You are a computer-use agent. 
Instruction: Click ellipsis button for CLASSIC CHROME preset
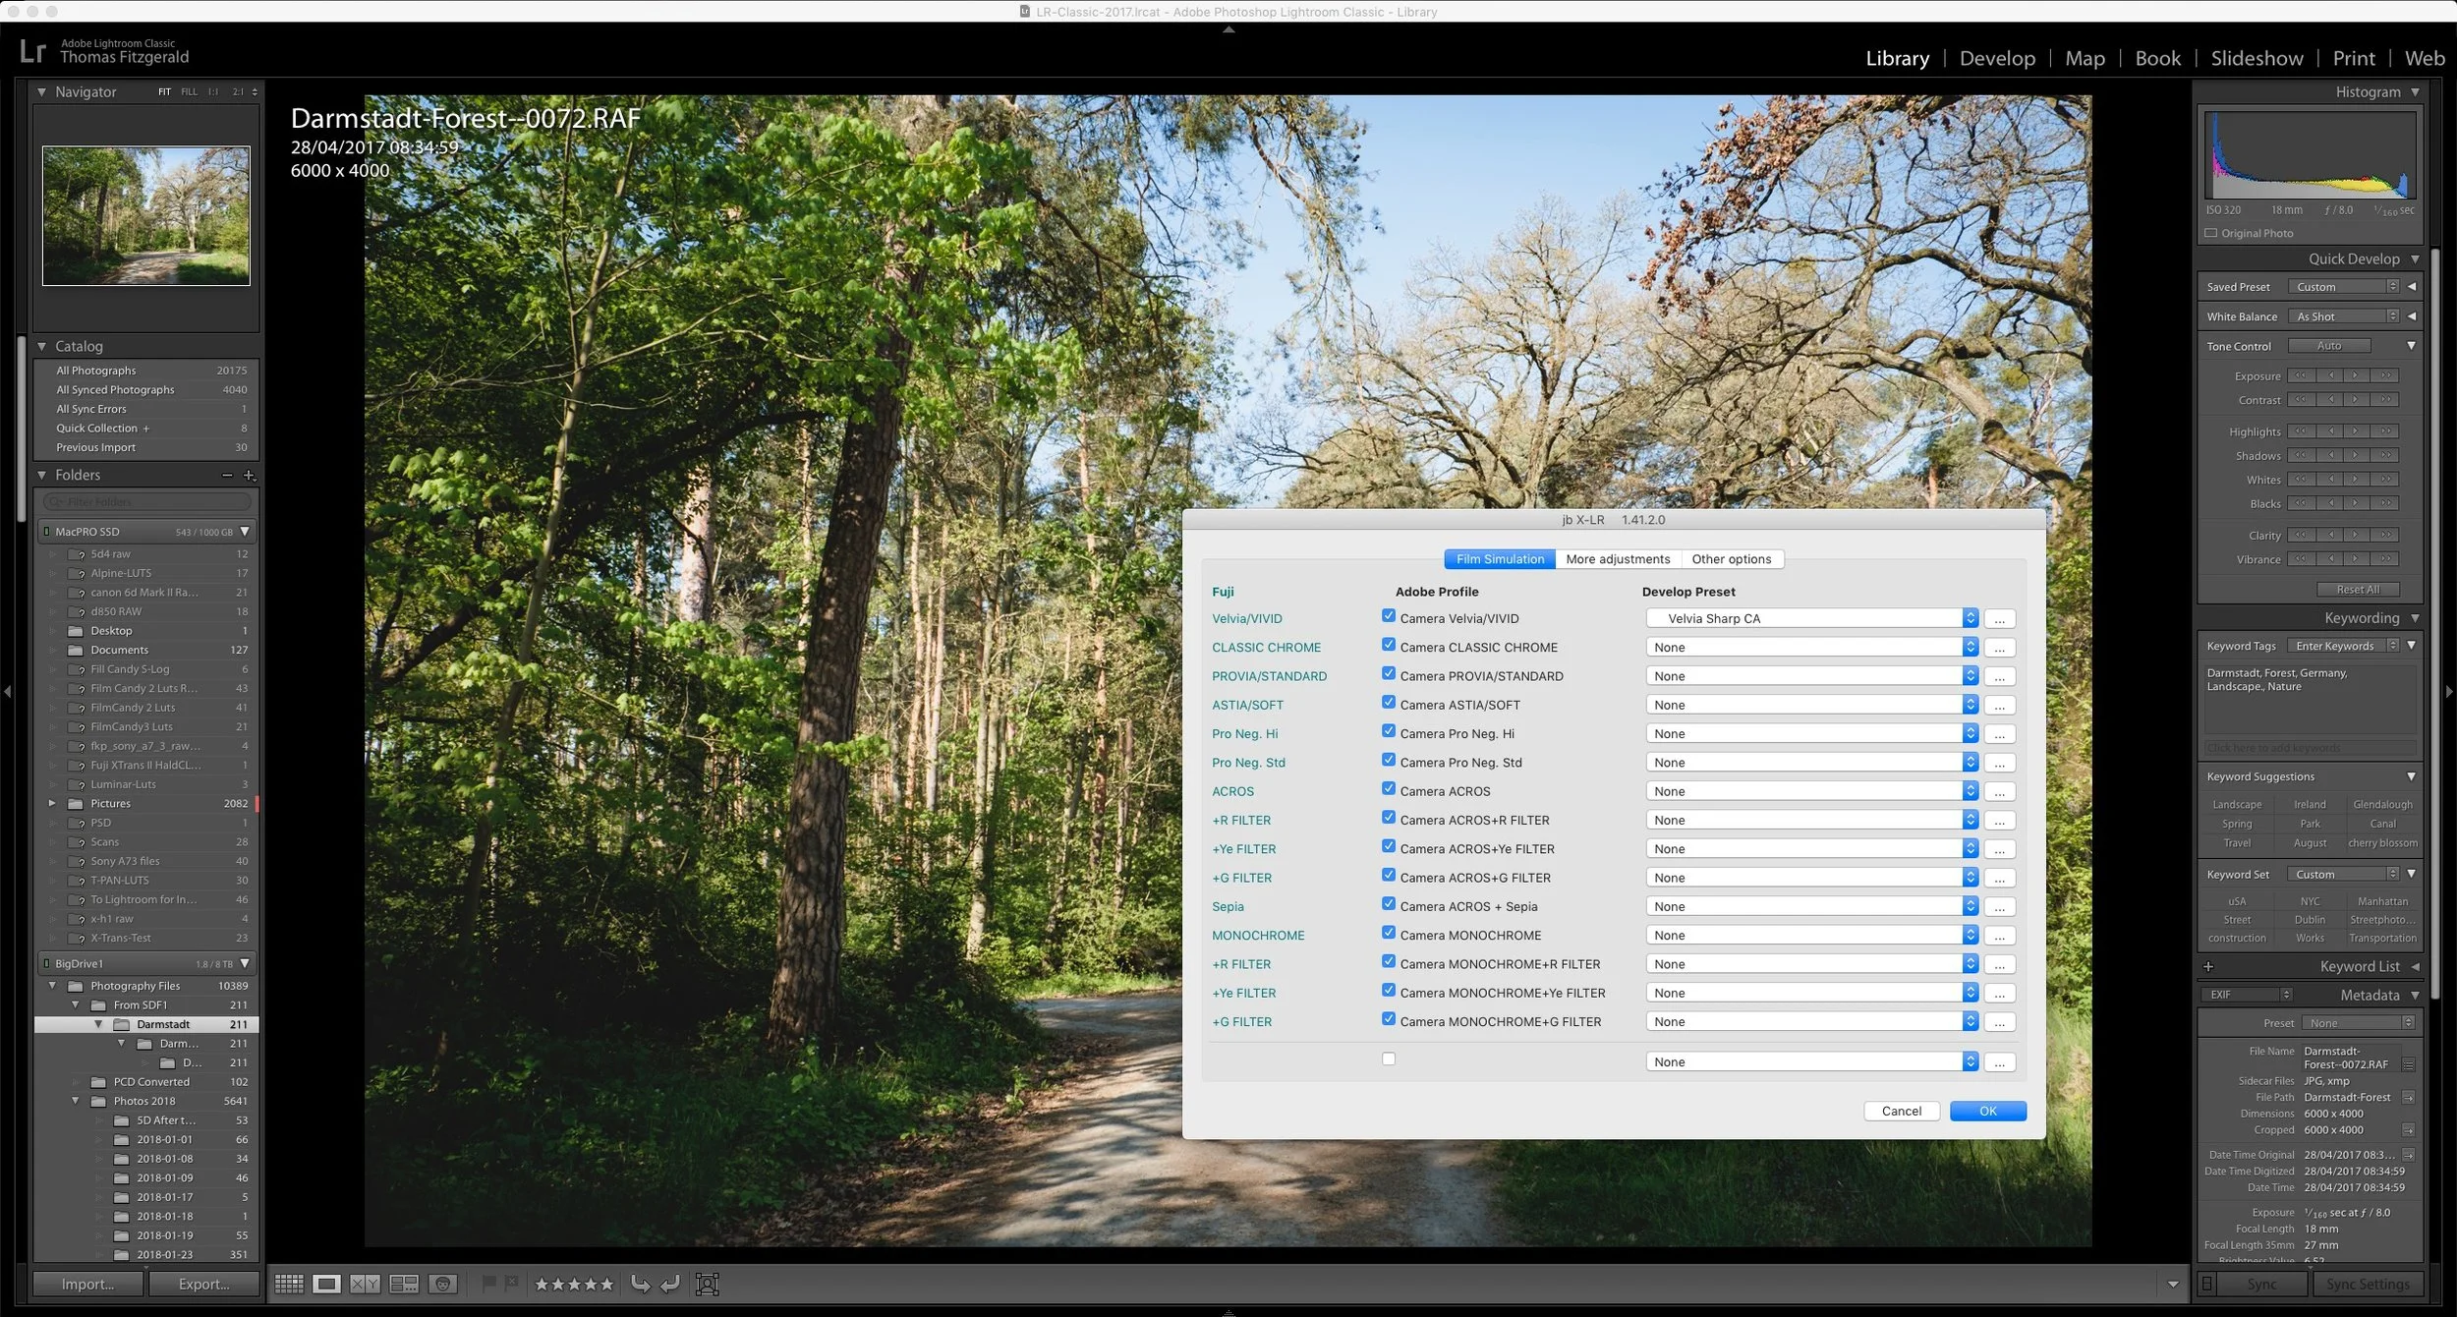(x=1999, y=648)
